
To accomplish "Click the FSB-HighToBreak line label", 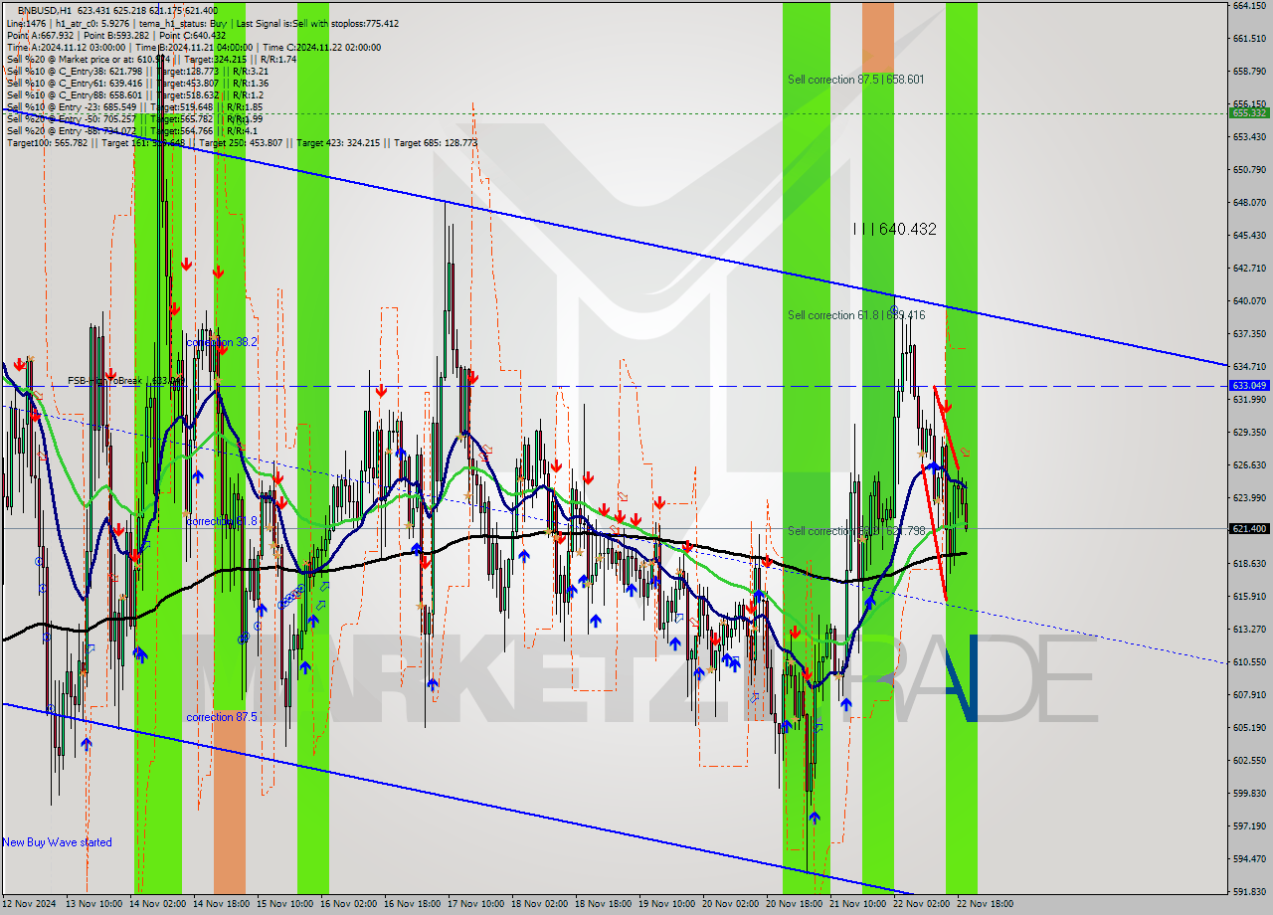I will pos(126,380).
